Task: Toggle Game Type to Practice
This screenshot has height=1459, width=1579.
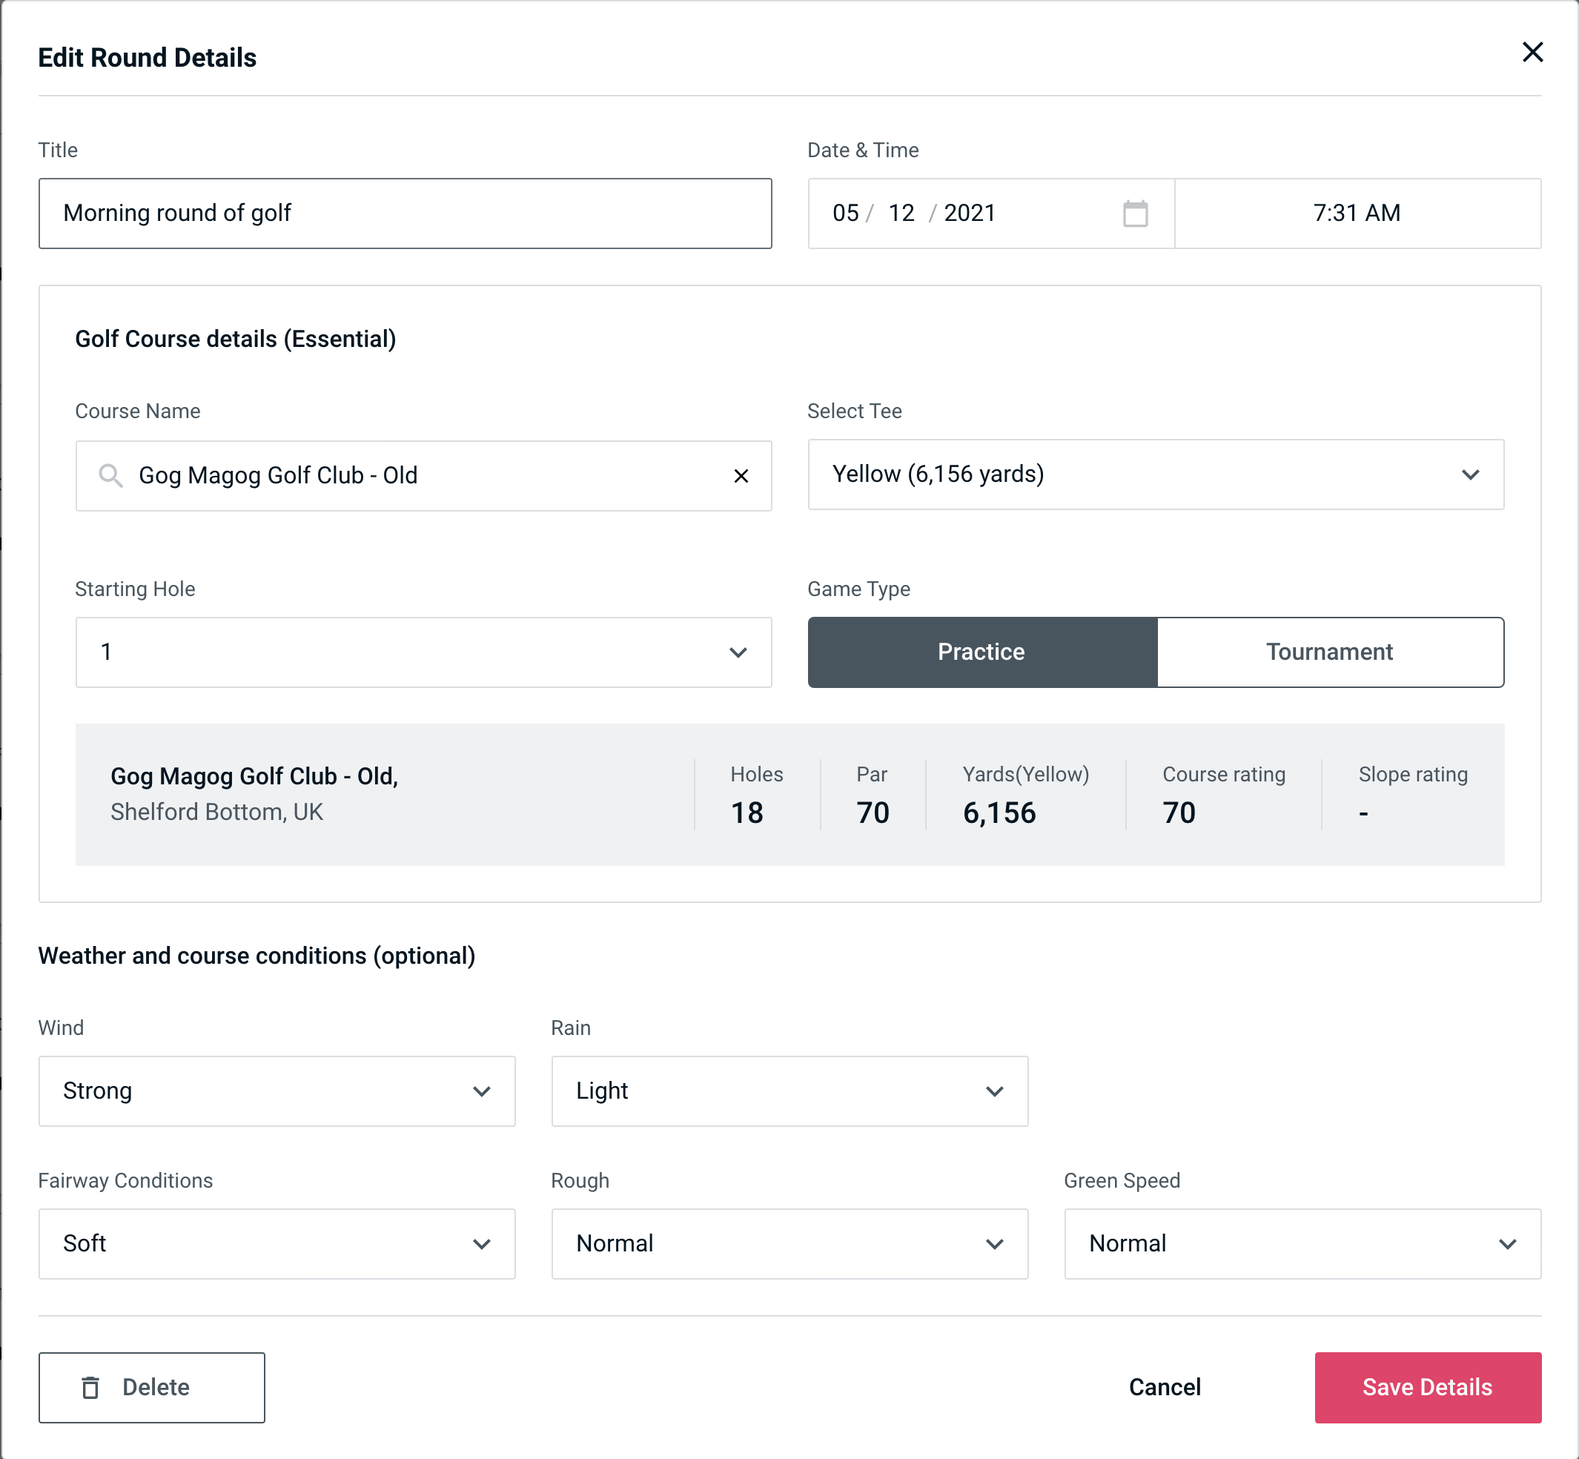Action: [981, 652]
